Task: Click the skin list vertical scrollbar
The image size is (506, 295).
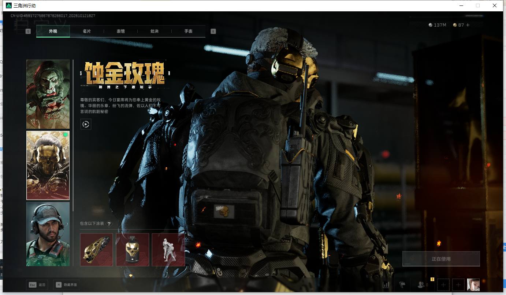Action: coord(73,135)
